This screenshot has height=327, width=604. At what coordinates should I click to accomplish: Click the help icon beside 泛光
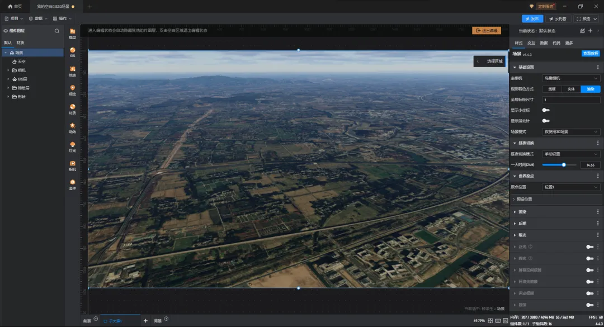point(530,247)
